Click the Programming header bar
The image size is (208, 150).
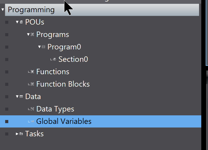point(102,10)
